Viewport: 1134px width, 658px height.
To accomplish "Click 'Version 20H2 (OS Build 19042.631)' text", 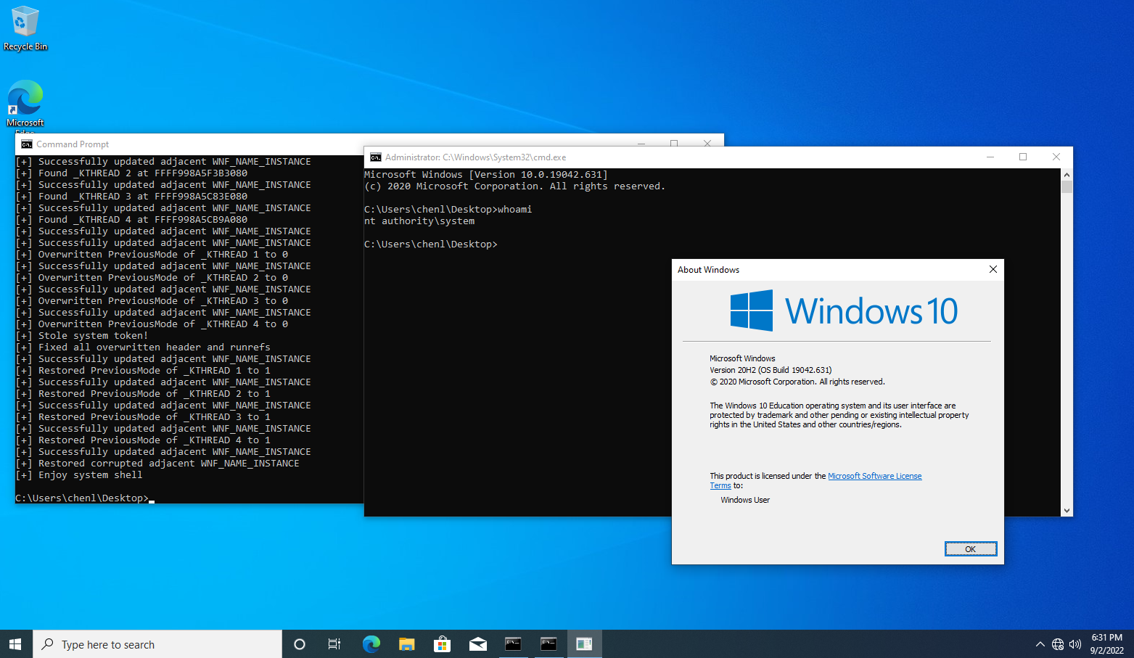I will [771, 370].
